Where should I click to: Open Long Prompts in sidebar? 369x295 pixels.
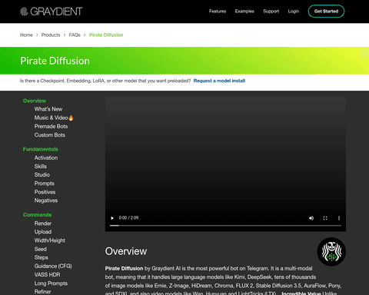tap(51, 283)
